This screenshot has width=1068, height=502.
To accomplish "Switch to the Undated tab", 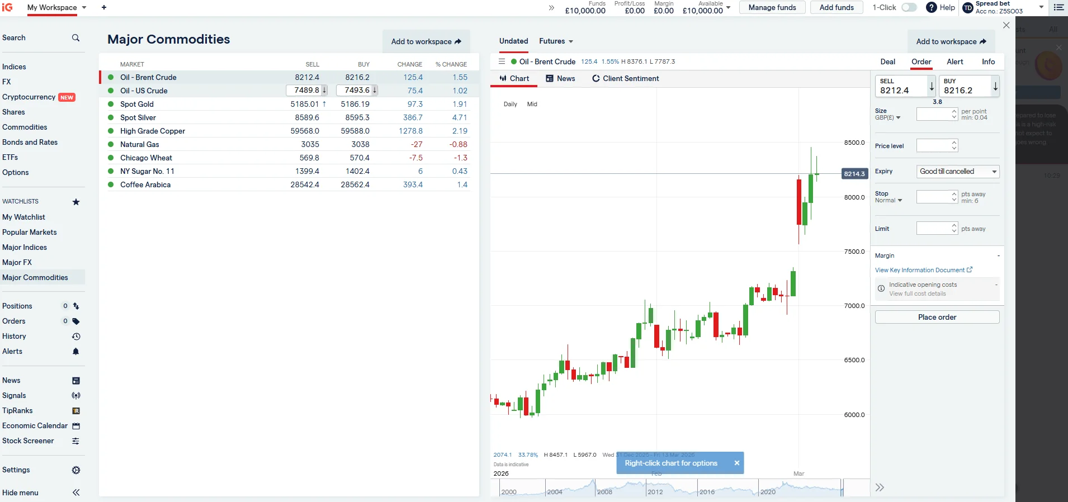I will pos(513,41).
